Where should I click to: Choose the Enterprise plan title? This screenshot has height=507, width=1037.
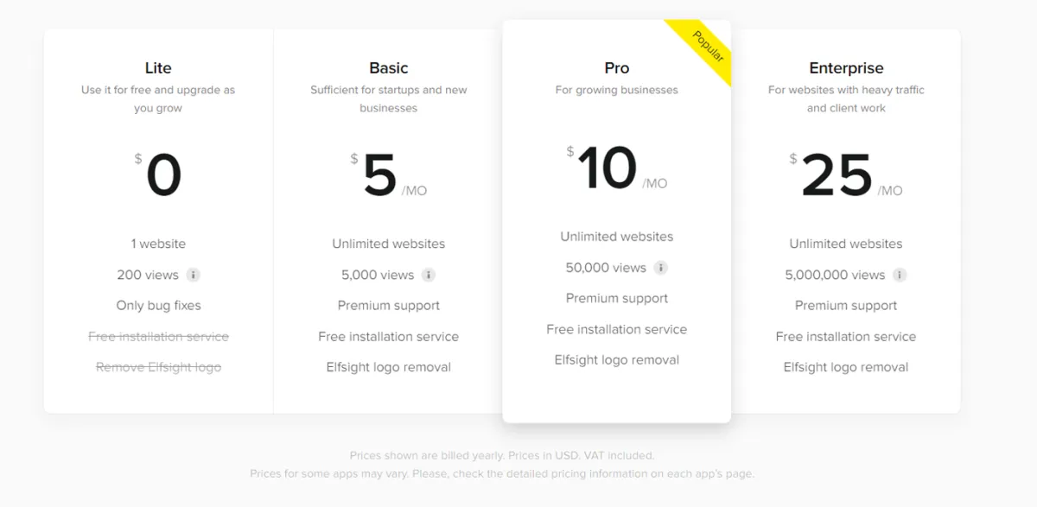coord(846,68)
